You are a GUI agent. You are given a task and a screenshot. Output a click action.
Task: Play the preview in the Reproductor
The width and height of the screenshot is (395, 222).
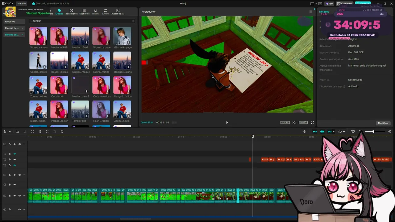click(227, 122)
